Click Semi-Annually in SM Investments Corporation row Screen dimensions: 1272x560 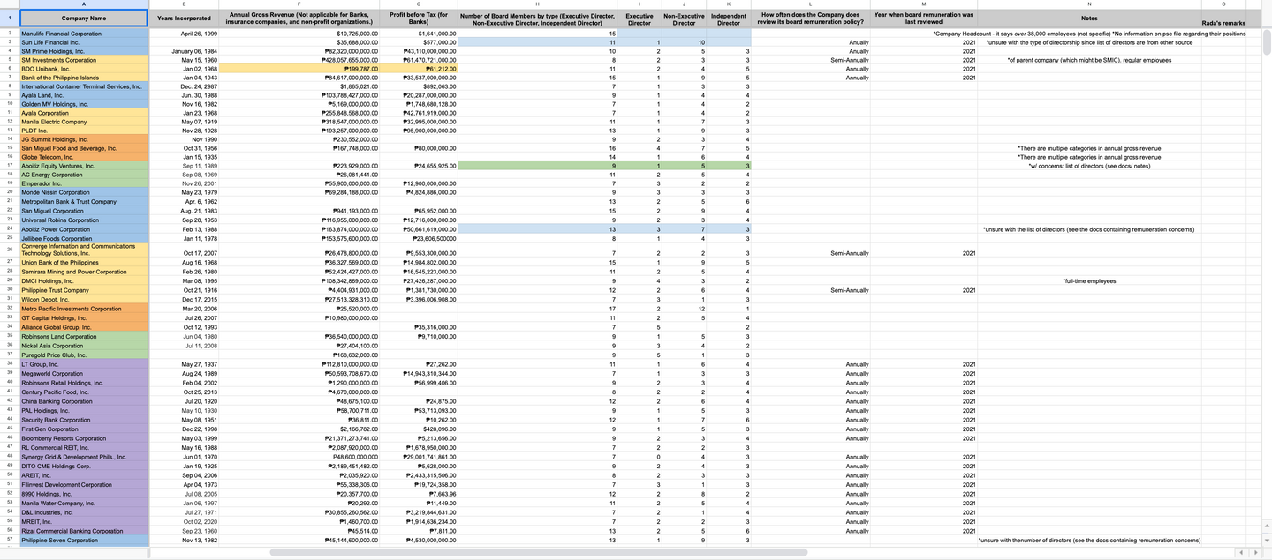[x=810, y=60]
